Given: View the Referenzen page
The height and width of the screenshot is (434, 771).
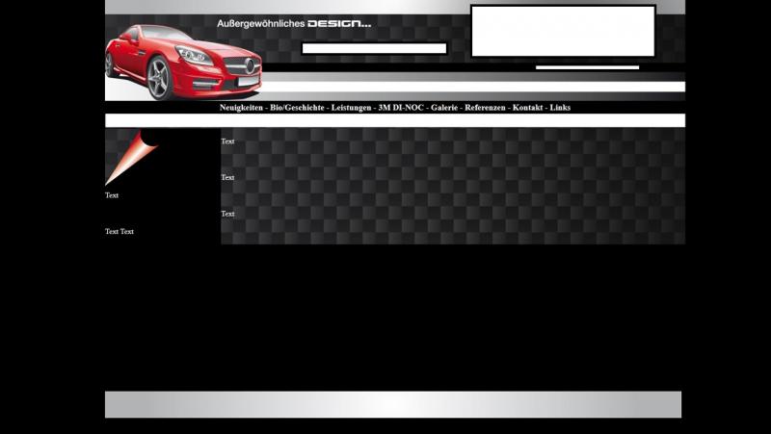Looking at the screenshot, I should (485, 108).
